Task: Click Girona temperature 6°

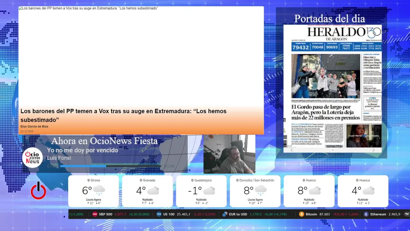Action: click(x=87, y=191)
